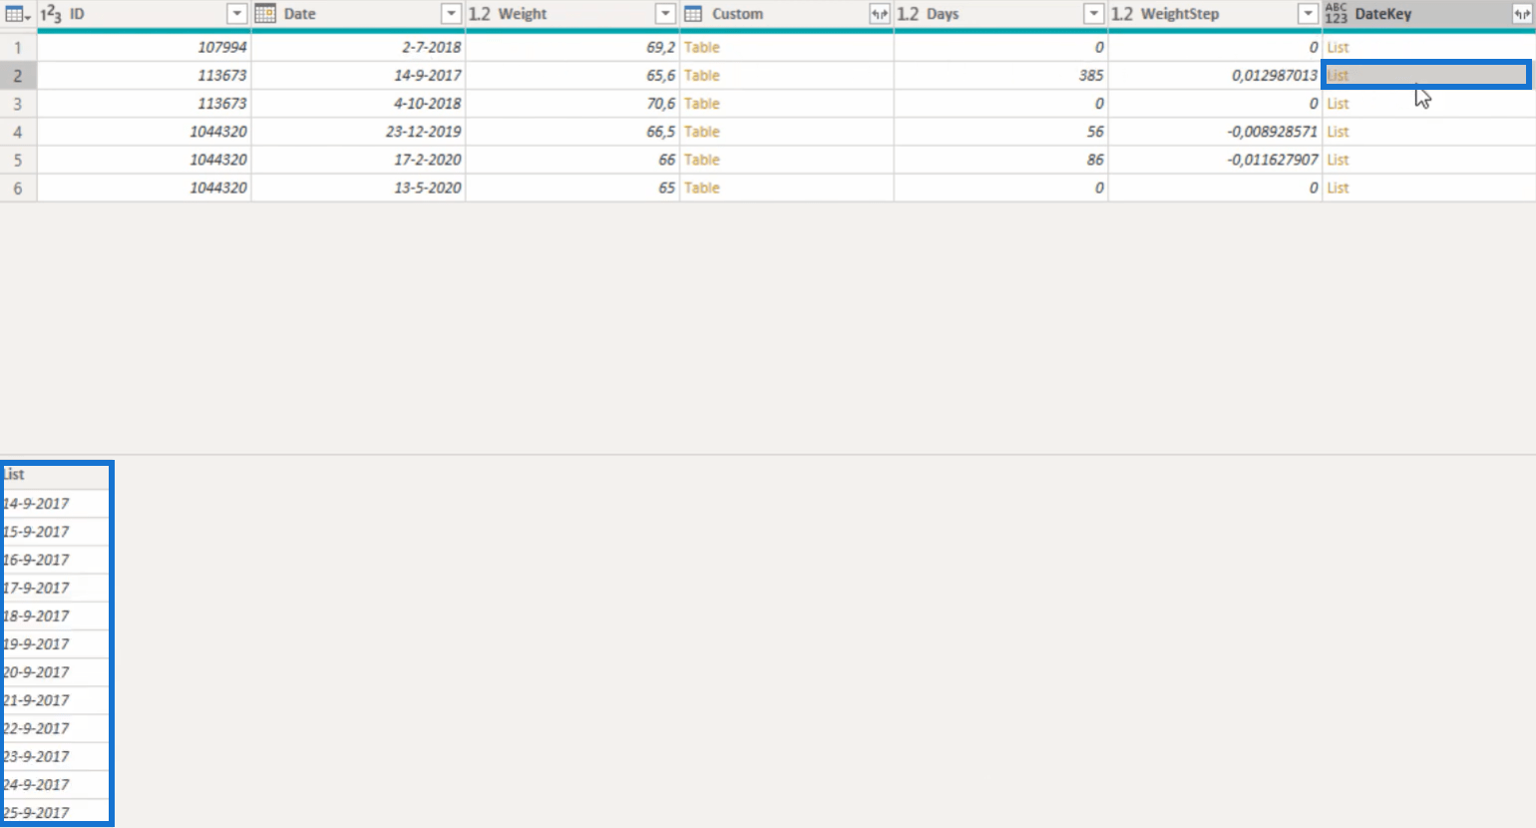This screenshot has height=828, width=1536.
Task: Open the DateKey List link in row 1
Action: pos(1338,47)
